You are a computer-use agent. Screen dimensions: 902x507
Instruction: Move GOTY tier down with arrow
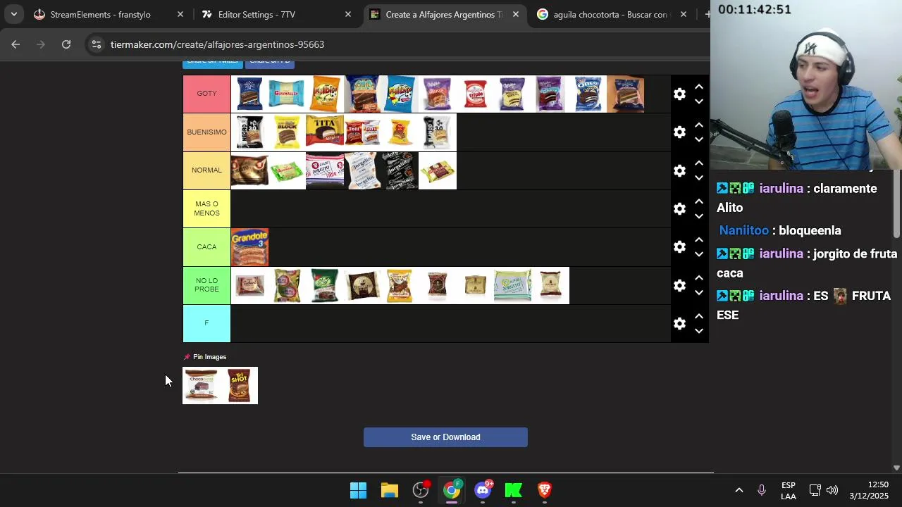pyautogui.click(x=698, y=101)
